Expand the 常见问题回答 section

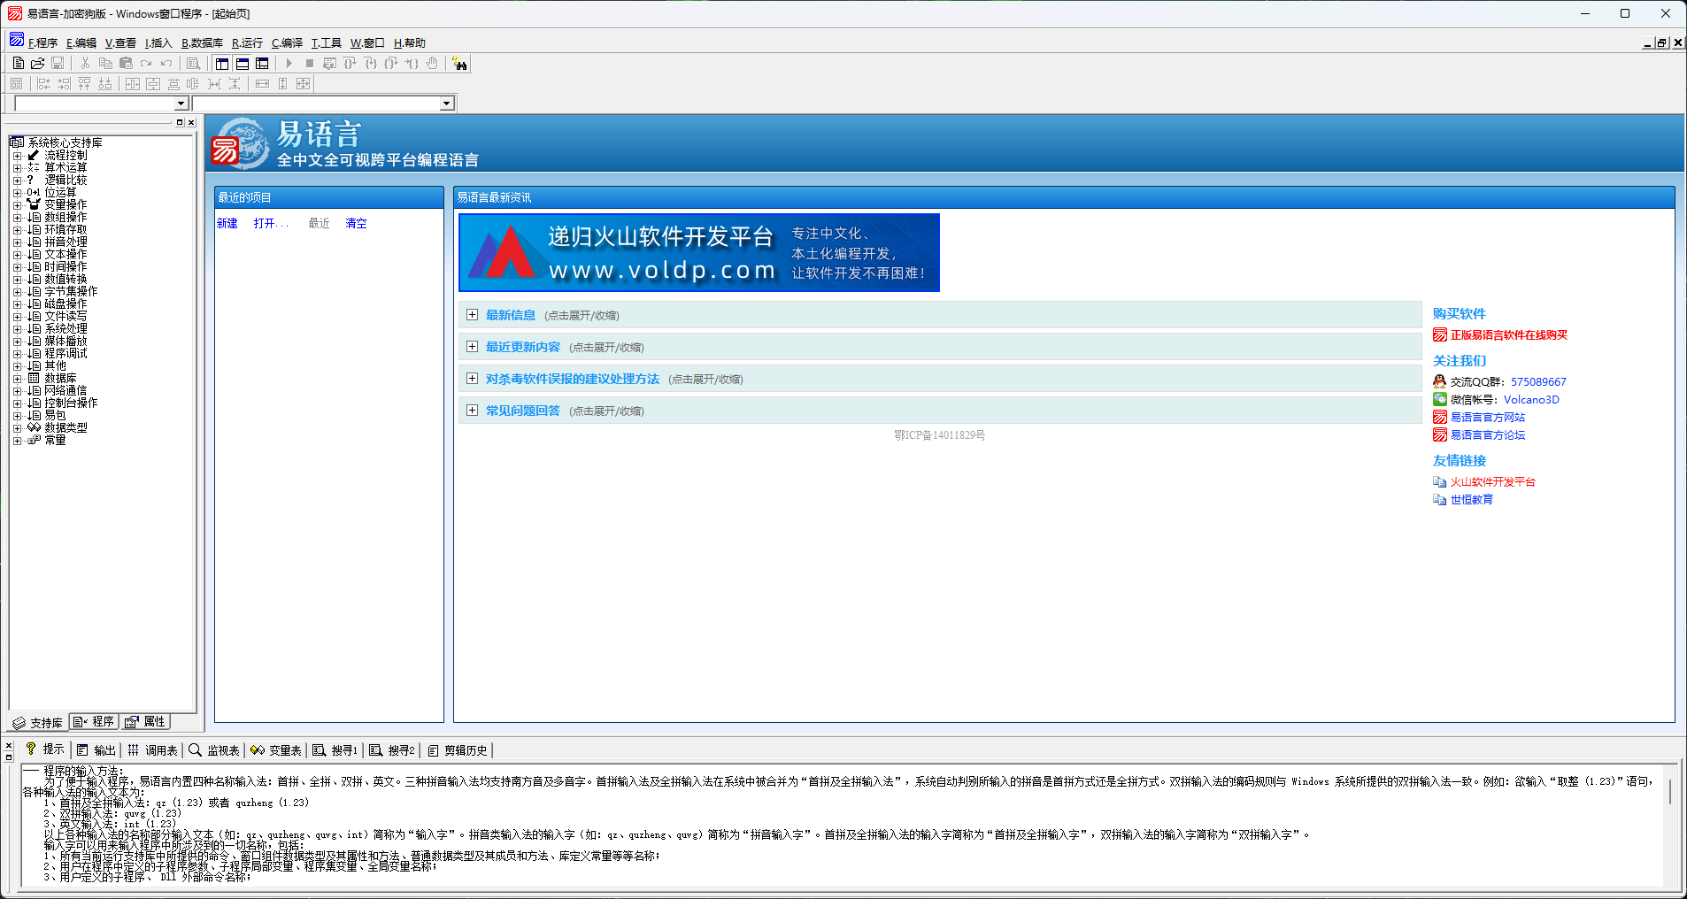click(473, 411)
